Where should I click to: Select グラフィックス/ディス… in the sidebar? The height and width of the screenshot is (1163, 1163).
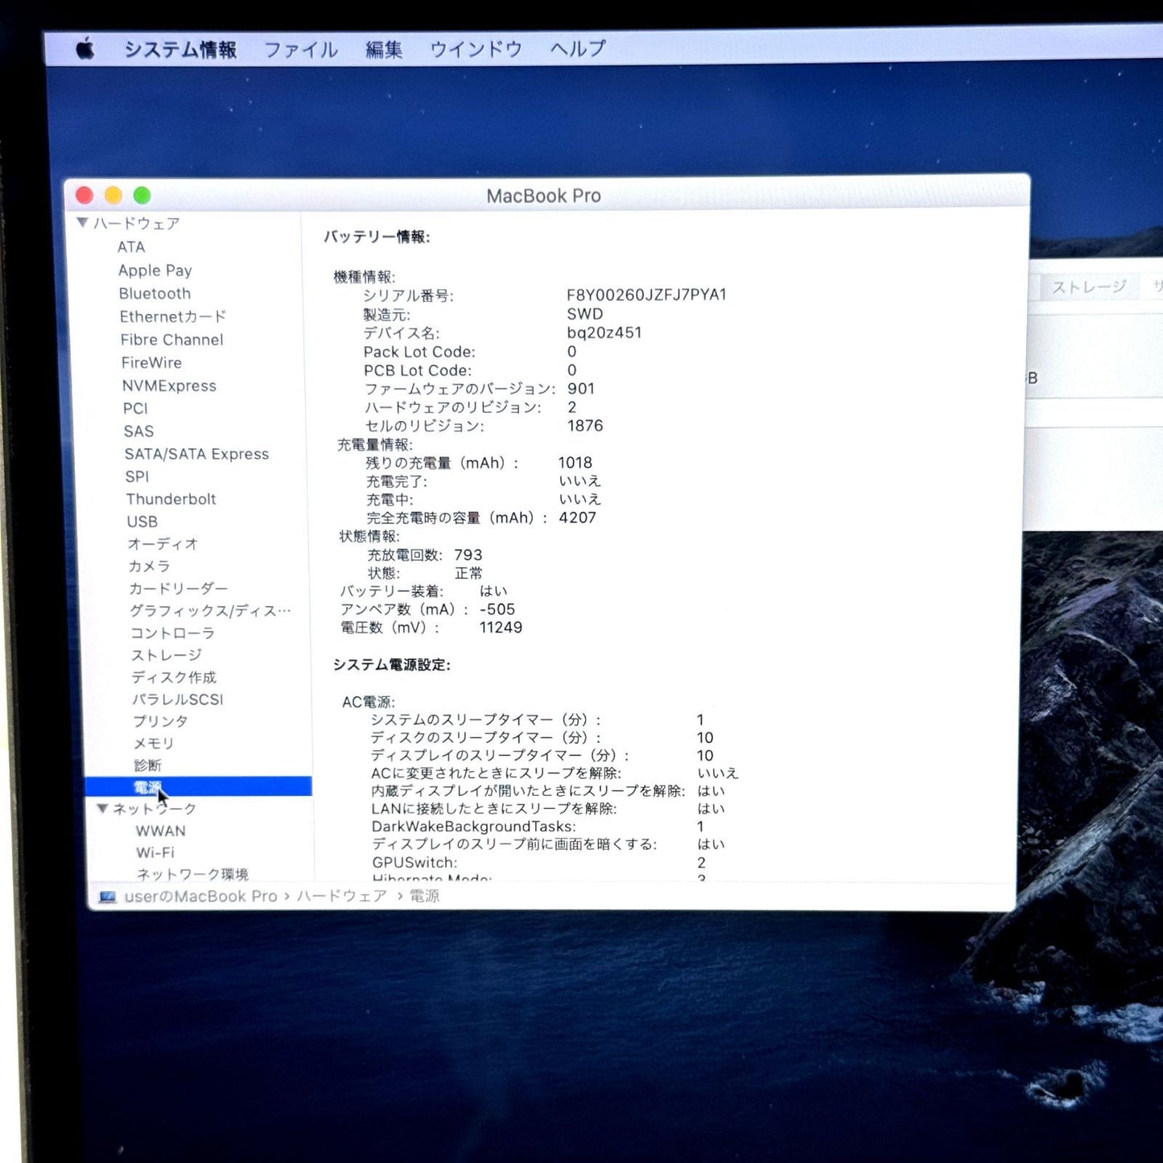click(x=211, y=611)
